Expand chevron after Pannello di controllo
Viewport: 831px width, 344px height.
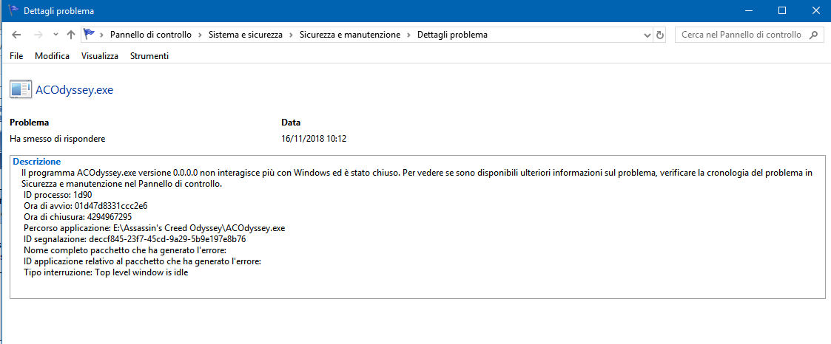(x=200, y=35)
